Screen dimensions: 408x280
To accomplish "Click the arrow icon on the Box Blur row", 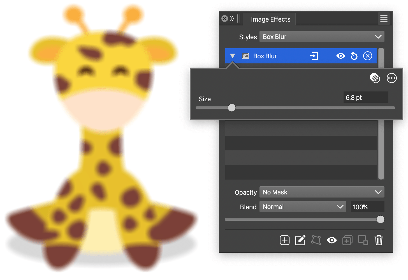I will tap(314, 56).
